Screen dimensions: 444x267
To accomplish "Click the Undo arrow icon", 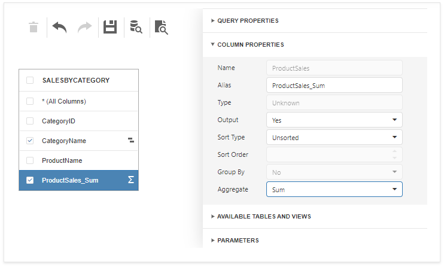I will 59,27.
